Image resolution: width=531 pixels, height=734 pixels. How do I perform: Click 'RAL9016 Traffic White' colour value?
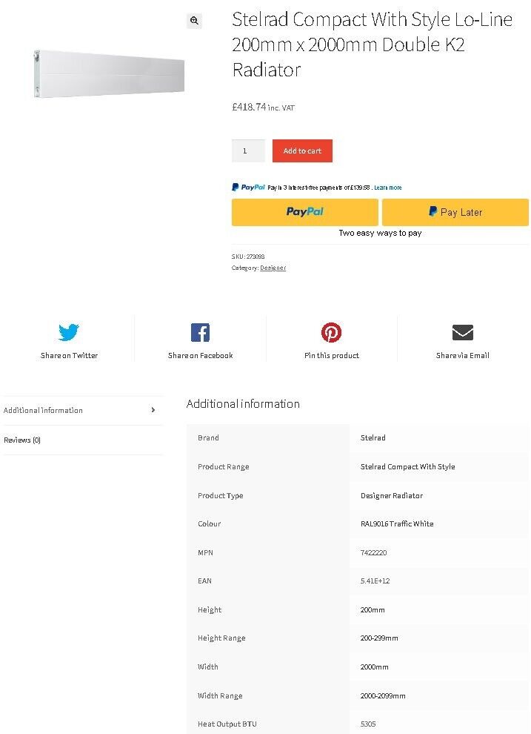[397, 524]
